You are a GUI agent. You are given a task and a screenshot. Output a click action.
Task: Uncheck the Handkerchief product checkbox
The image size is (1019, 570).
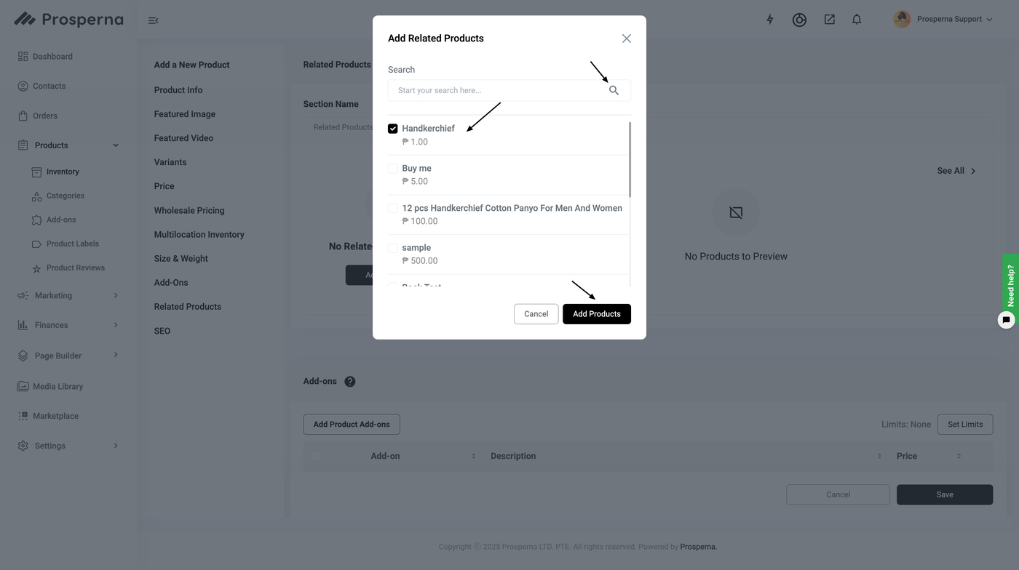tap(393, 129)
